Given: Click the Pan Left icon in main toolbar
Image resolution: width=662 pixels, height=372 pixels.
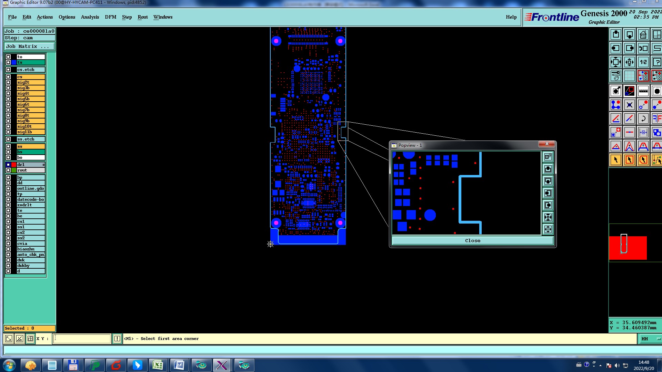Looking at the screenshot, I should (x=616, y=48).
